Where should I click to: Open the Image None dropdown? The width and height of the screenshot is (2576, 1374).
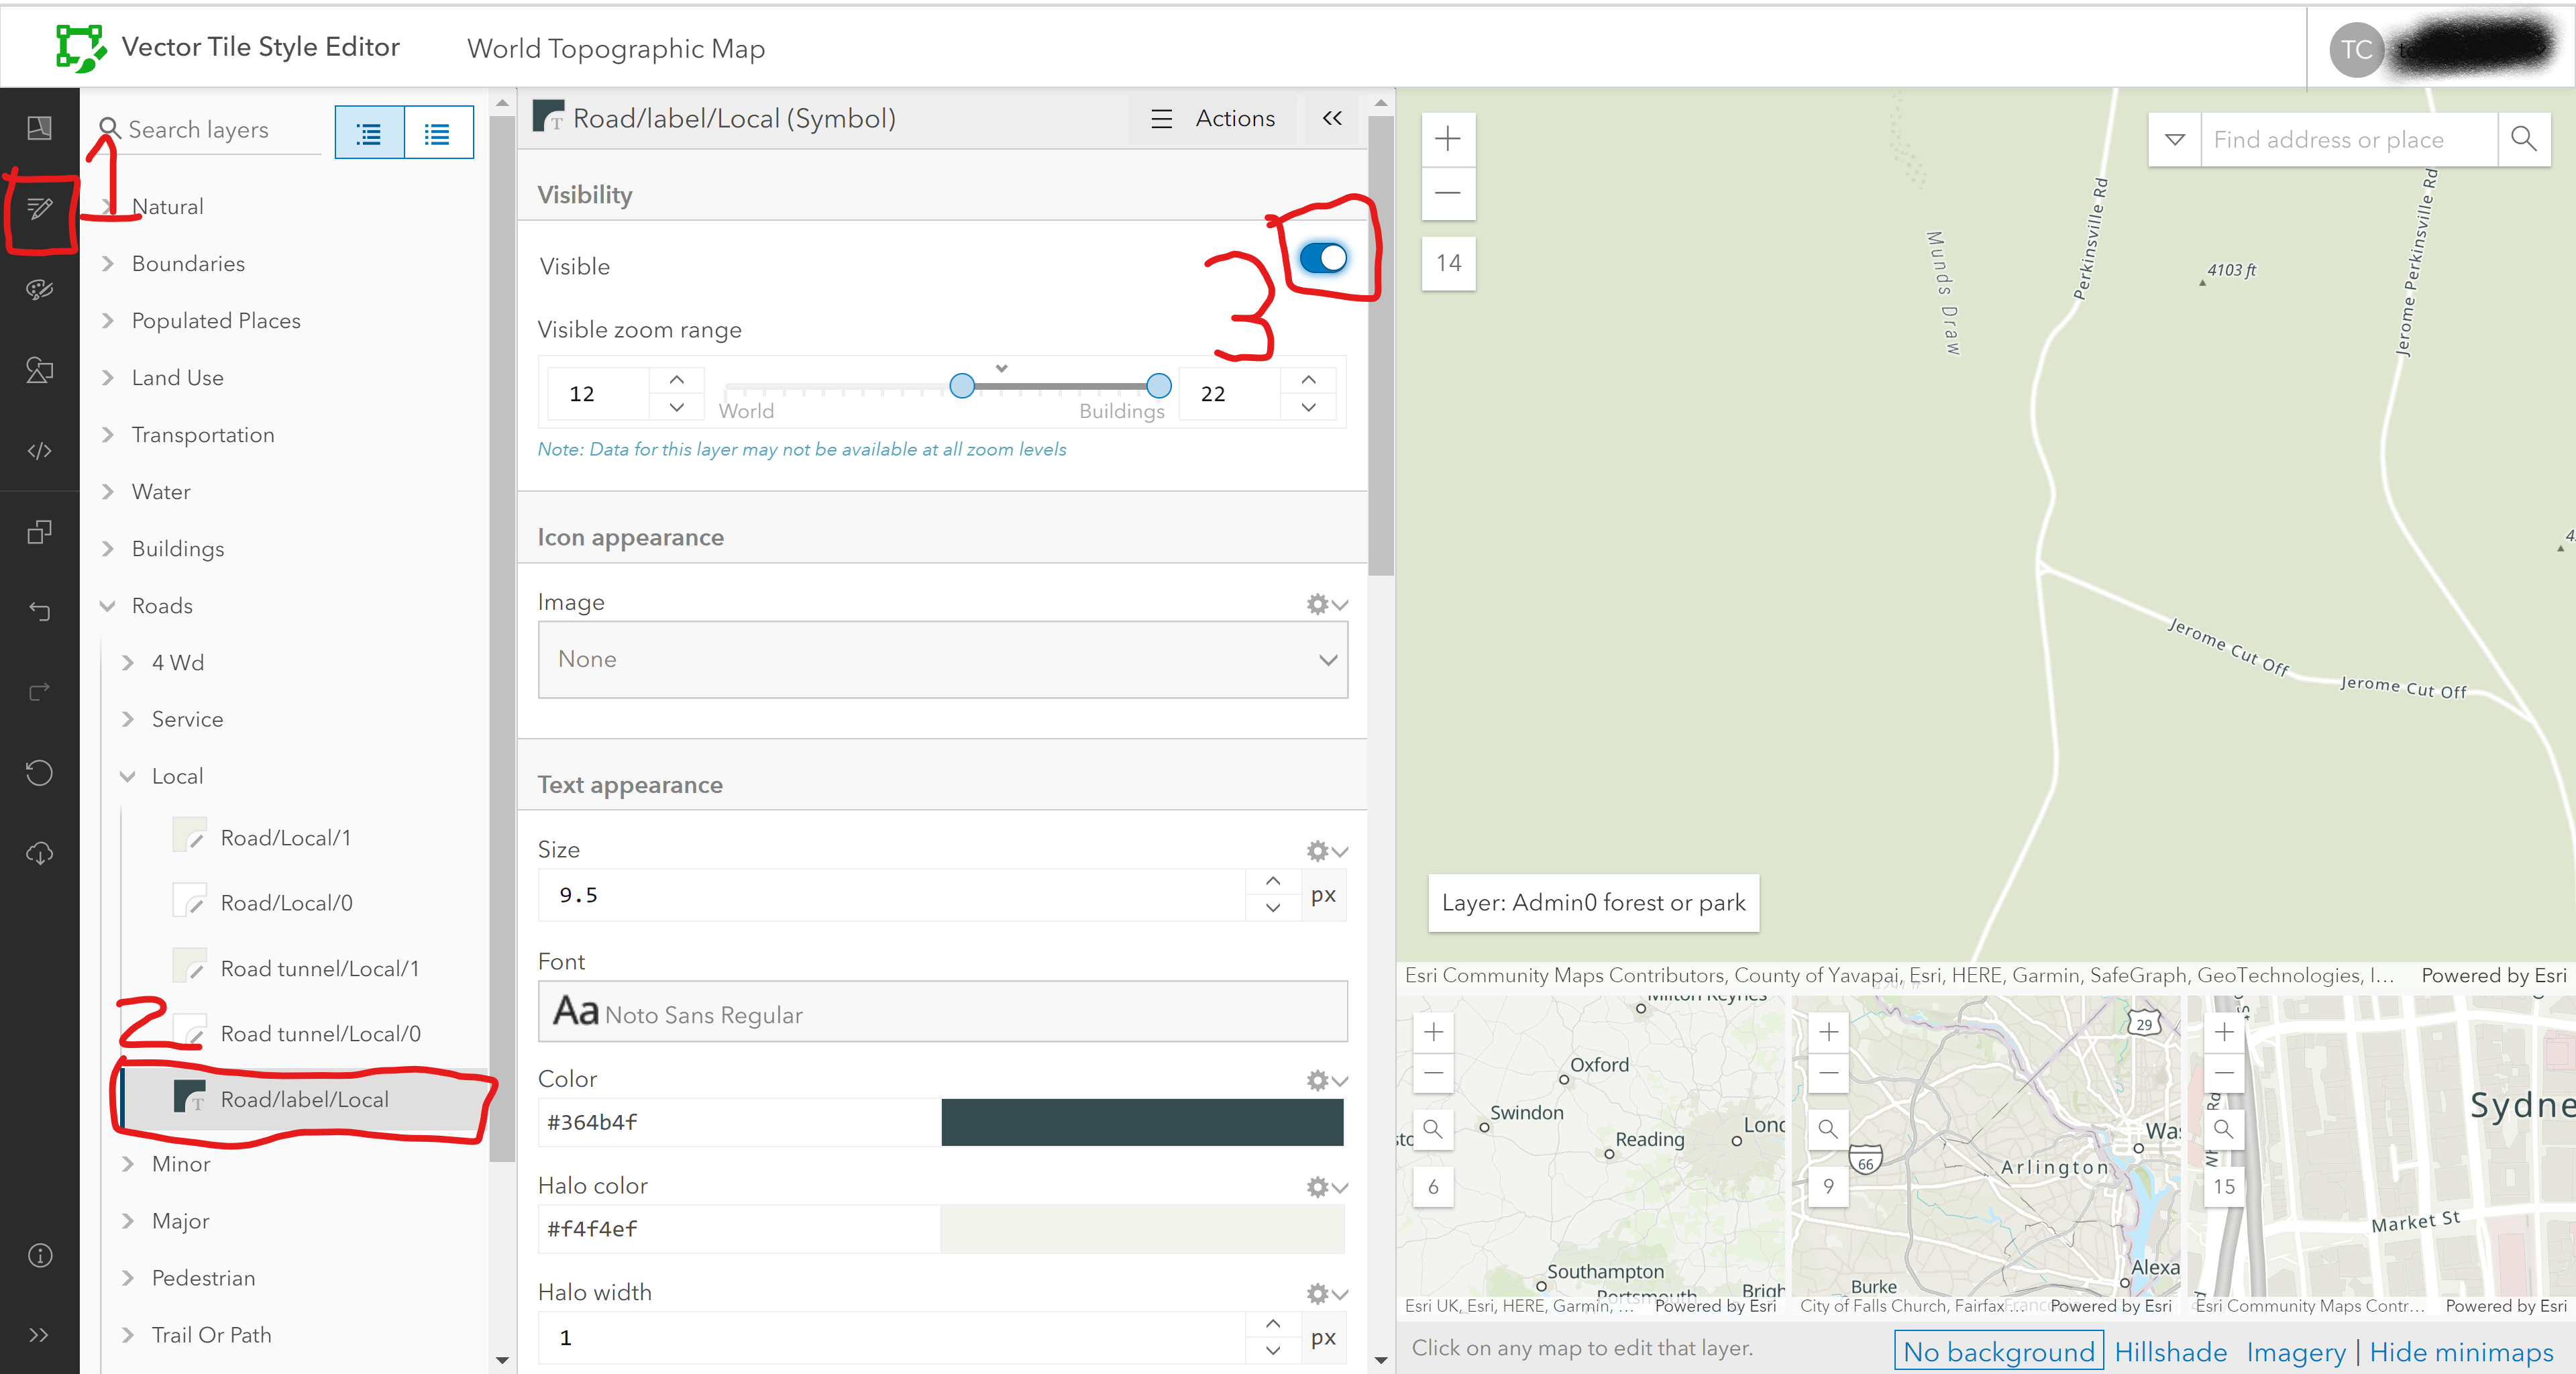tap(942, 659)
